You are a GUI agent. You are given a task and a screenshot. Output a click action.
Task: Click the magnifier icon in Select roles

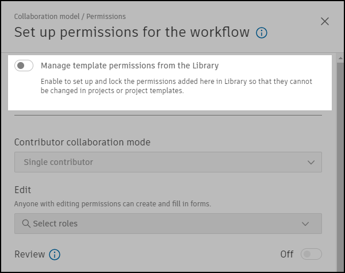[26, 224]
